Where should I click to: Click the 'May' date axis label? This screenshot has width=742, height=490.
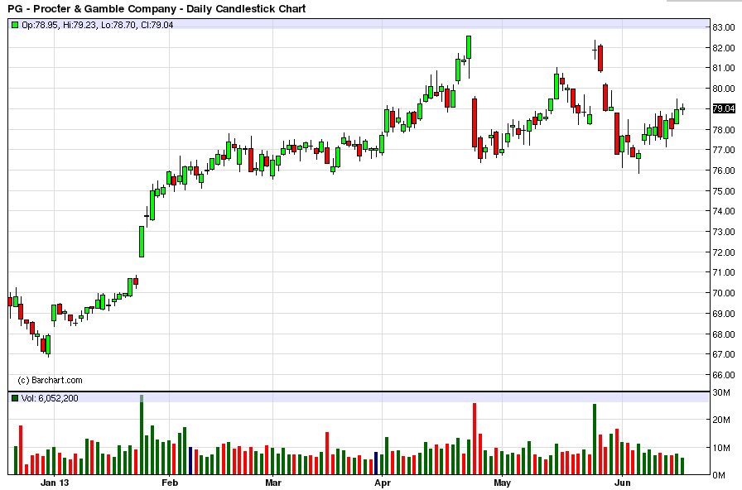502,483
